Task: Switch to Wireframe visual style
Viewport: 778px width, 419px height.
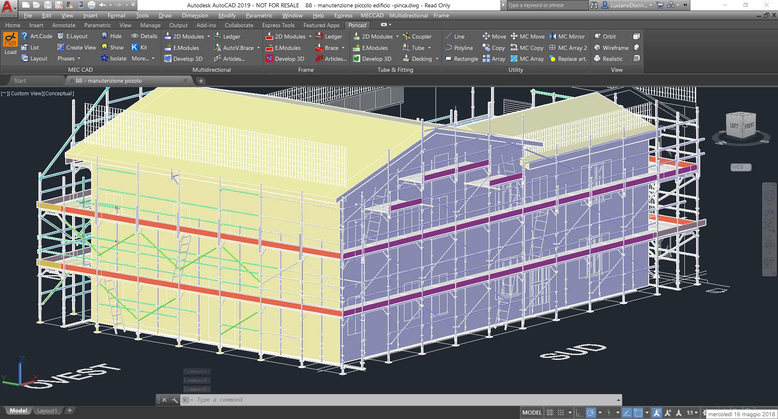Action: [612, 47]
